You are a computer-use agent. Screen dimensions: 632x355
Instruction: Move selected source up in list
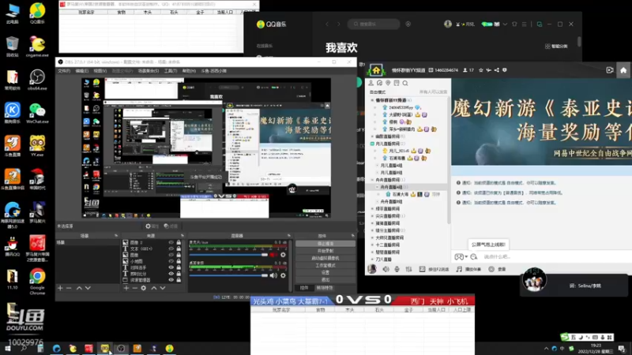click(x=154, y=288)
